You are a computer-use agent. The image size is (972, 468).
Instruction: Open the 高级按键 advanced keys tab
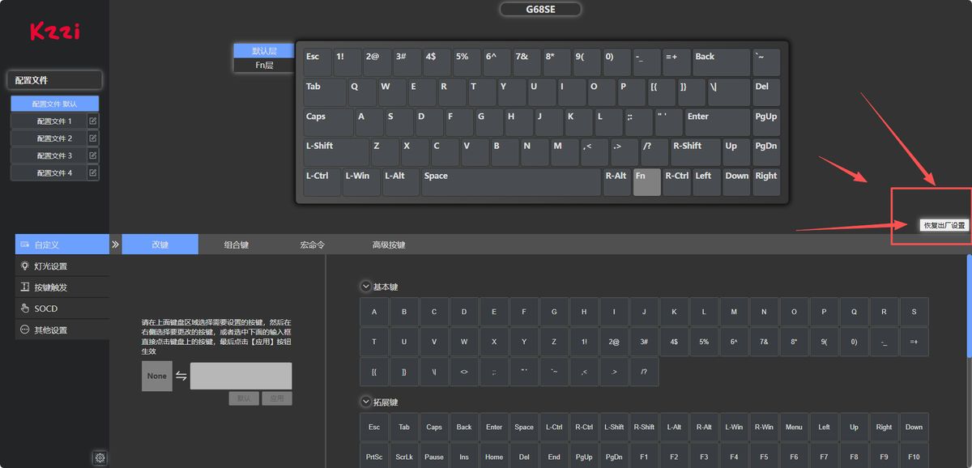point(389,245)
